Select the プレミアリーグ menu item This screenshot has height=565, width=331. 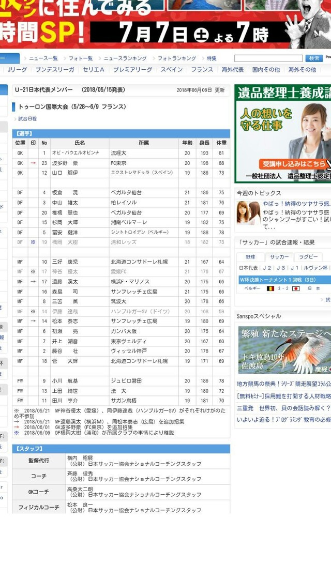[x=133, y=70]
